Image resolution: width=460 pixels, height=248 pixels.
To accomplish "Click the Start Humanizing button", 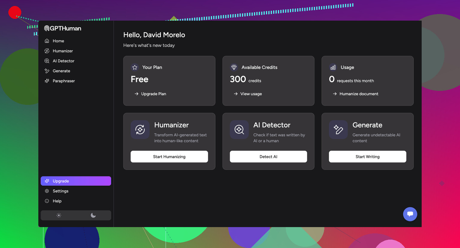I will coord(169,157).
